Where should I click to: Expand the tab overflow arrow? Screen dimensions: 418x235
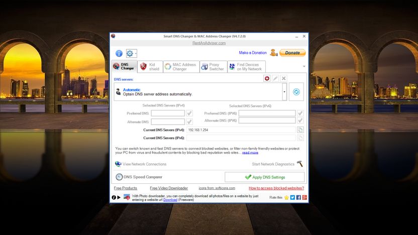[x=304, y=66]
